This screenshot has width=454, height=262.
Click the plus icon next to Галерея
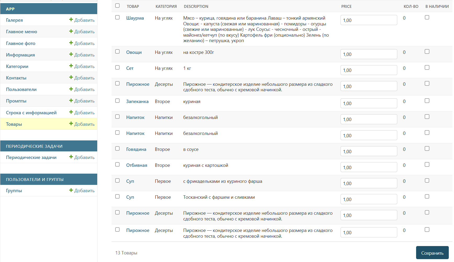point(71,20)
